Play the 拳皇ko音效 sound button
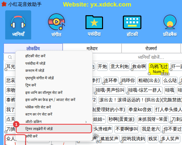Screen dimensions: 182x145 140,110
